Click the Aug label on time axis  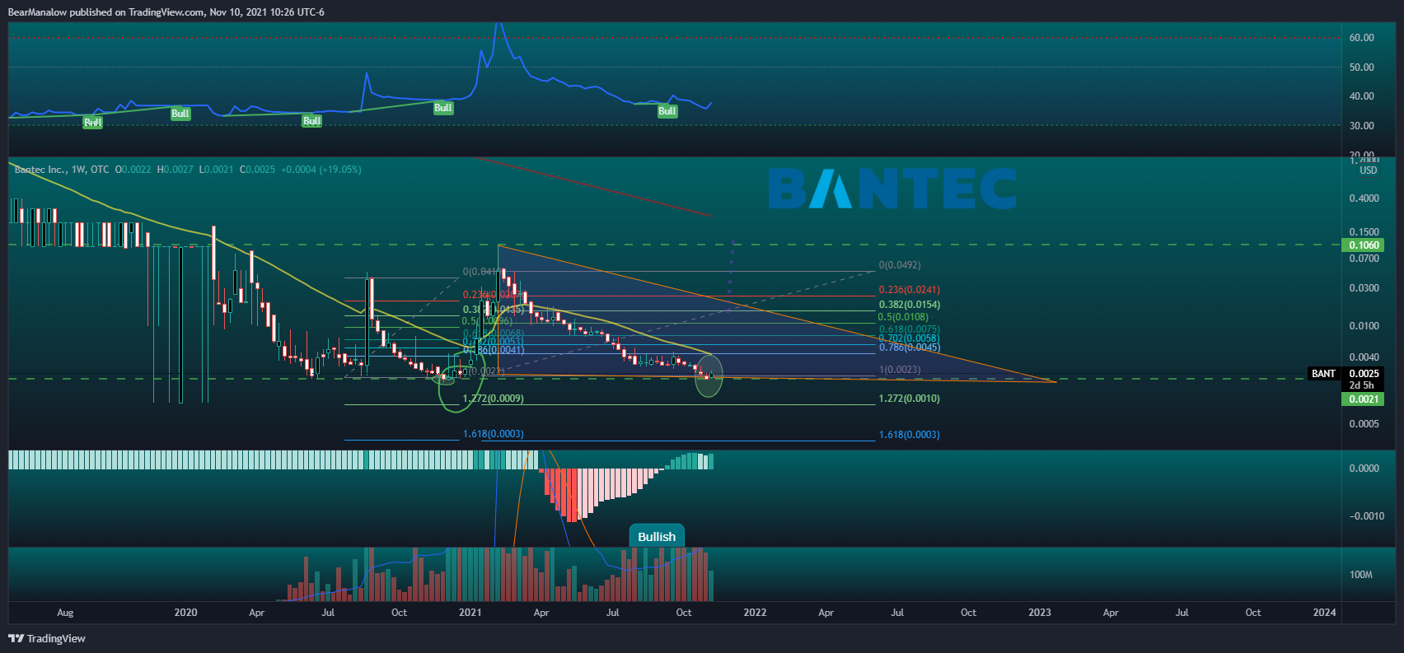click(65, 613)
